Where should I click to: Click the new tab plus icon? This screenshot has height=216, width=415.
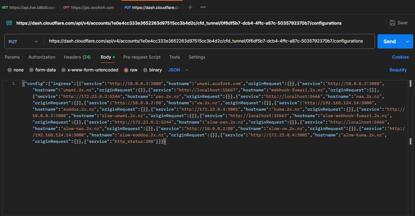(x=190, y=7)
